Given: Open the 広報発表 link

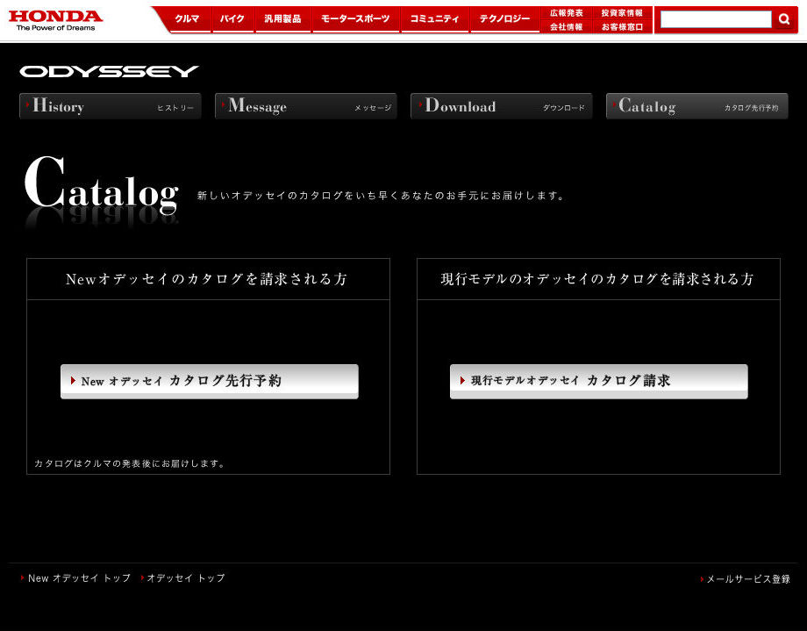Looking at the screenshot, I should (x=567, y=13).
